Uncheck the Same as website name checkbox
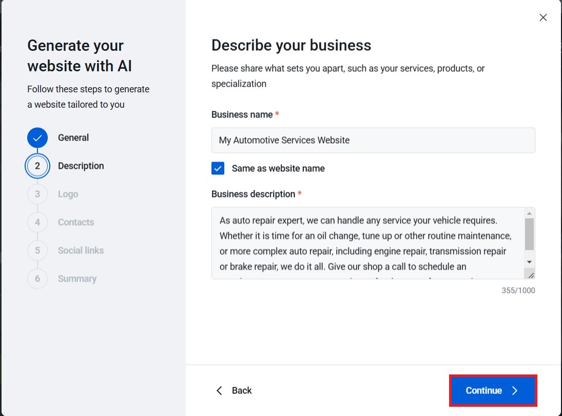 [x=218, y=168]
